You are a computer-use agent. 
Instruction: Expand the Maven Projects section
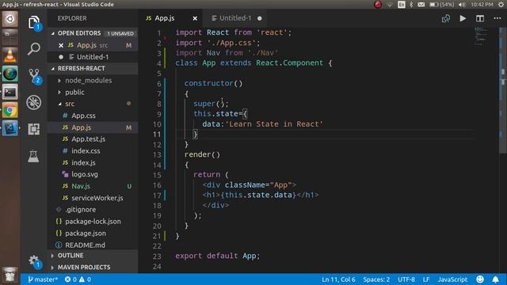tap(93, 268)
